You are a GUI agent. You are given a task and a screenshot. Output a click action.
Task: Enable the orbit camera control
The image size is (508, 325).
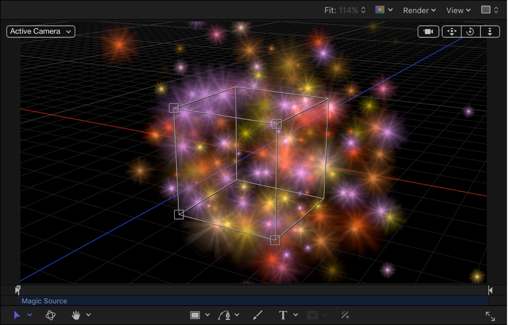tap(470, 31)
